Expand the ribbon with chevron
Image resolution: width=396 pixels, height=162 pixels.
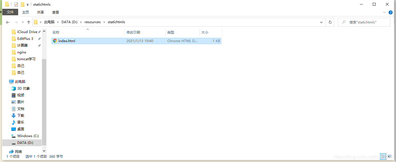coord(385,12)
